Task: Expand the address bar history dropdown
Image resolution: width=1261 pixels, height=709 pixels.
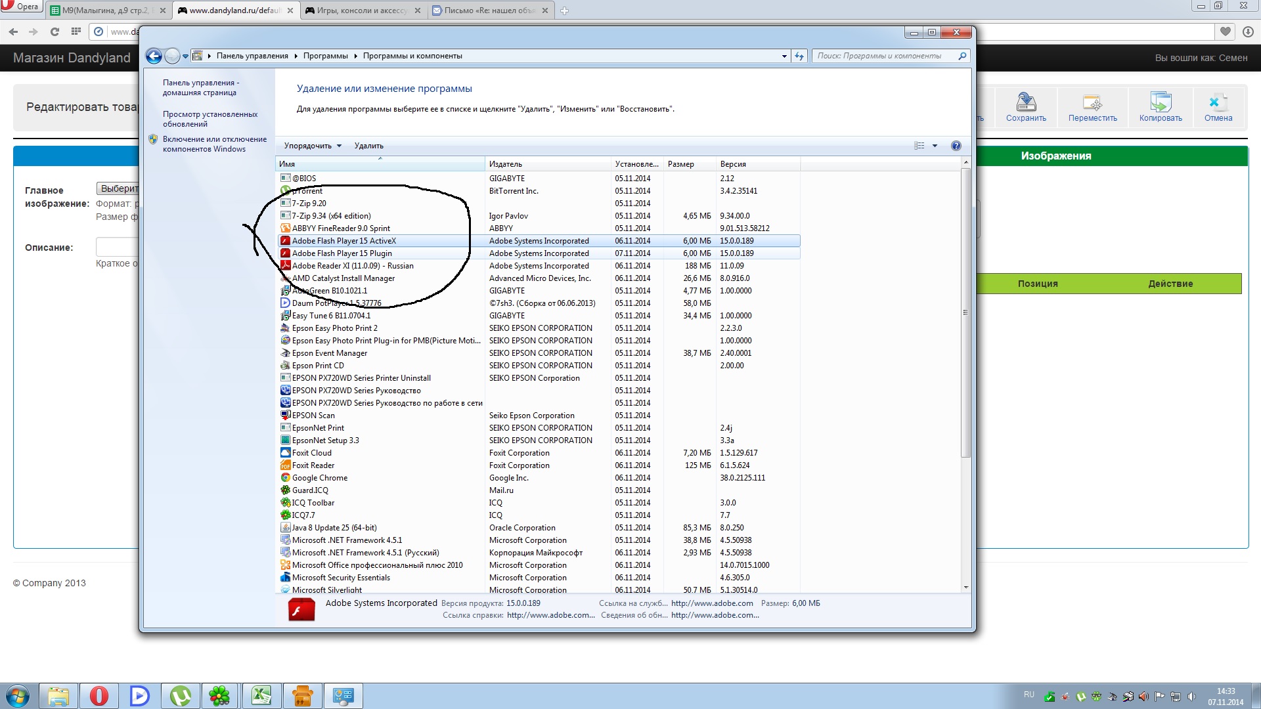Action: pos(784,56)
